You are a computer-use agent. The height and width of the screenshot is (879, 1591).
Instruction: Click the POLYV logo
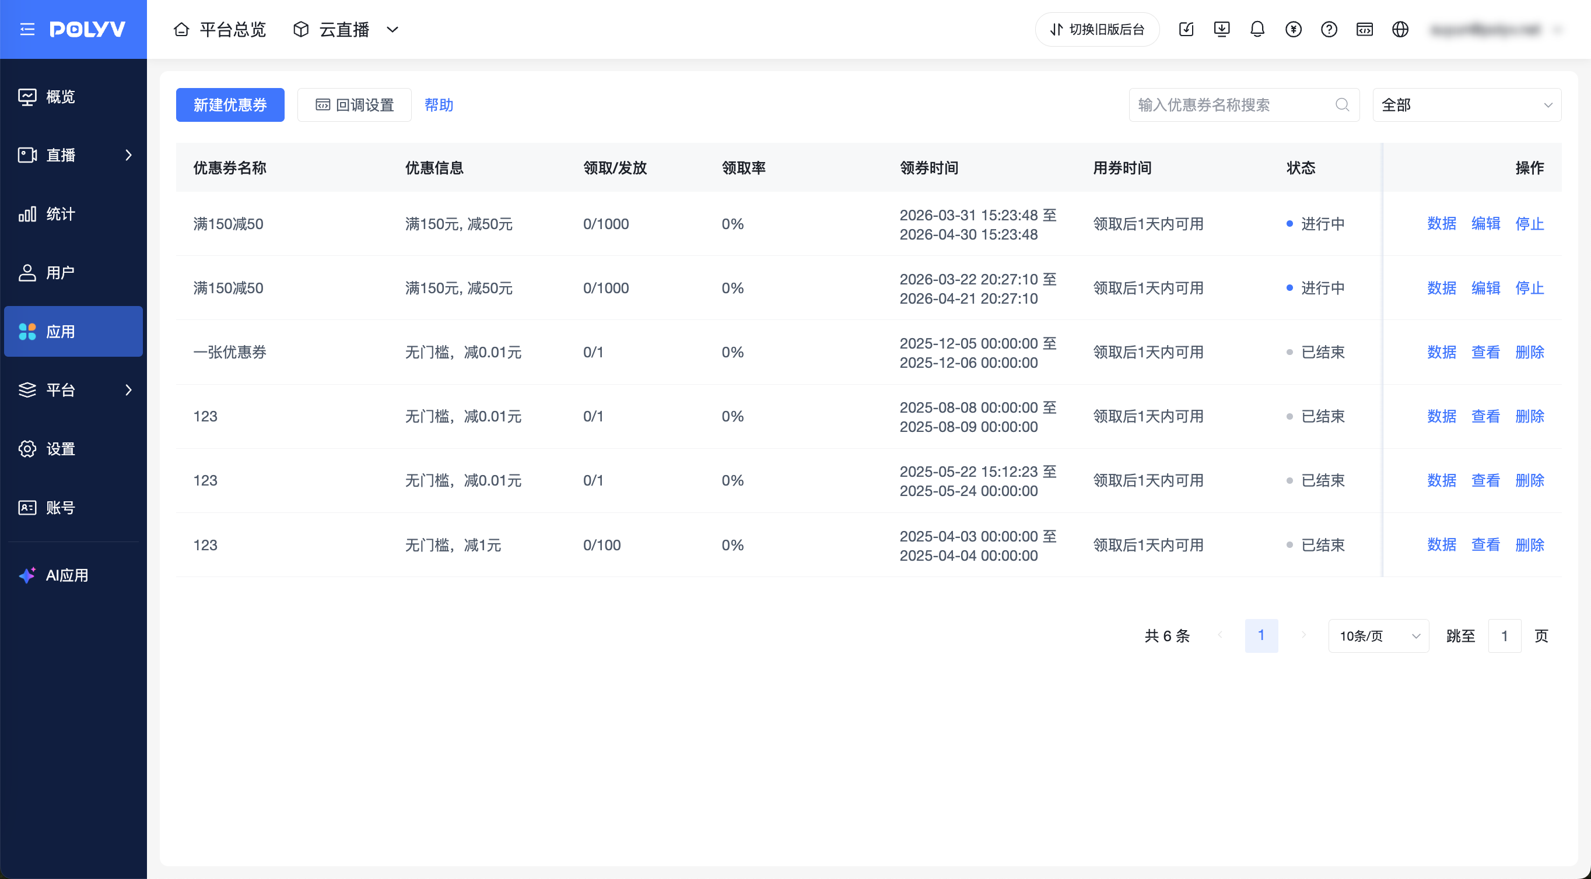pyautogui.click(x=87, y=29)
